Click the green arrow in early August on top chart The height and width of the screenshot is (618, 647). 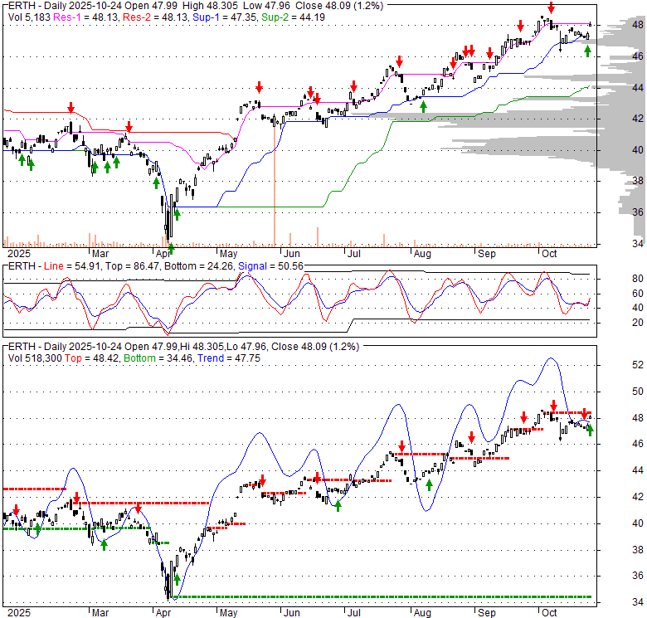[422, 105]
